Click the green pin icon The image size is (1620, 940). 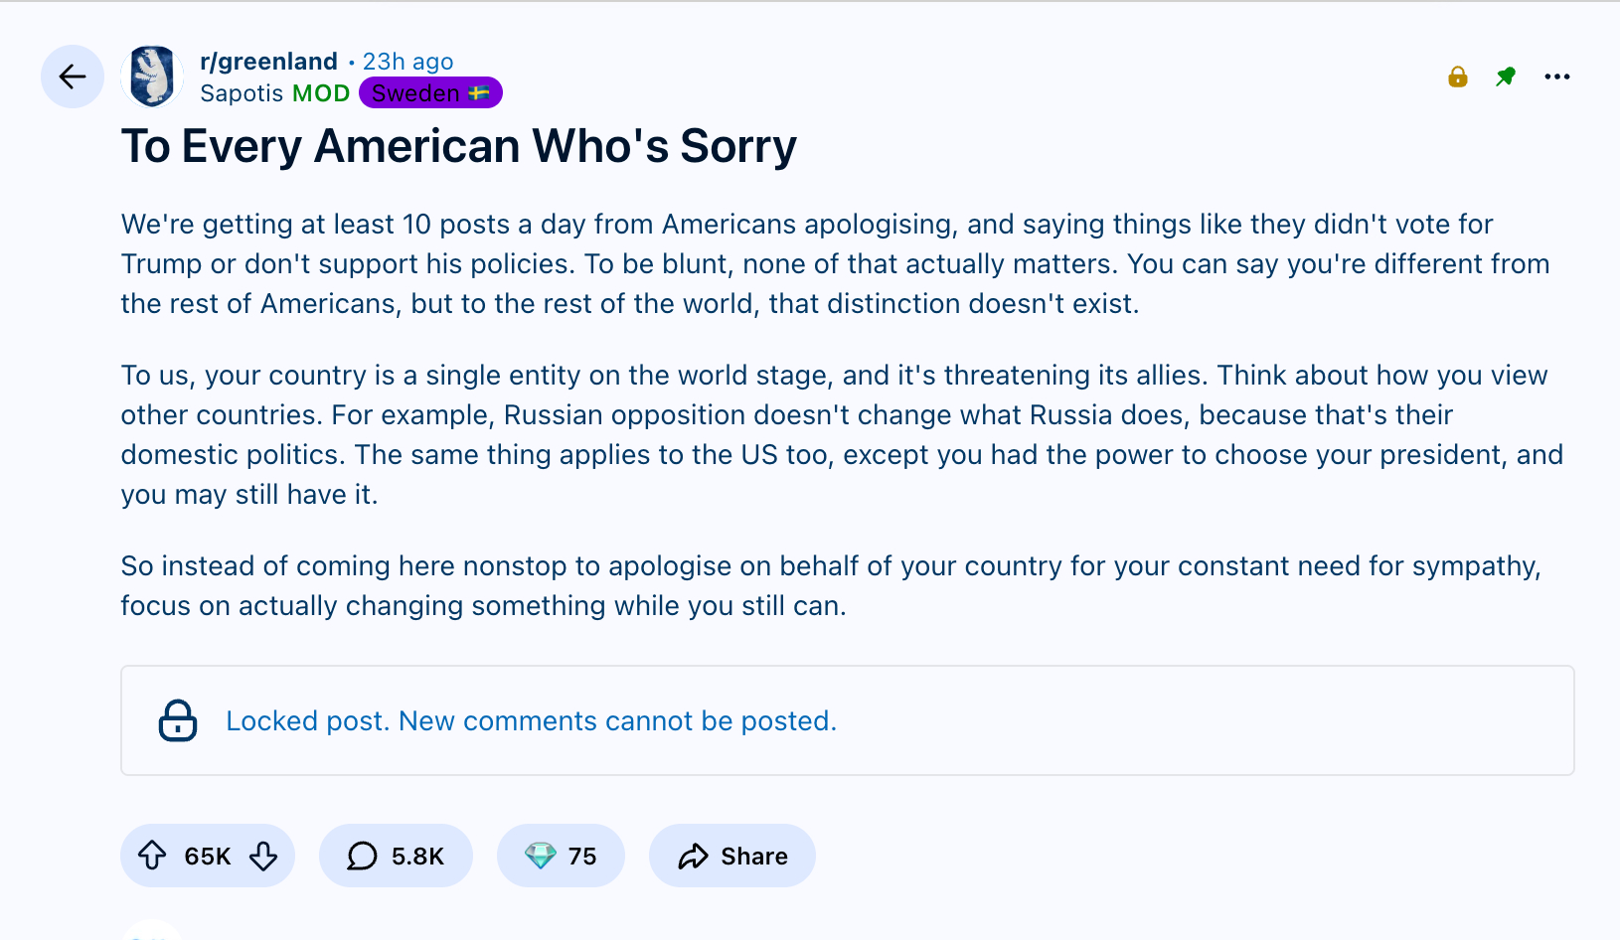pyautogui.click(x=1506, y=77)
